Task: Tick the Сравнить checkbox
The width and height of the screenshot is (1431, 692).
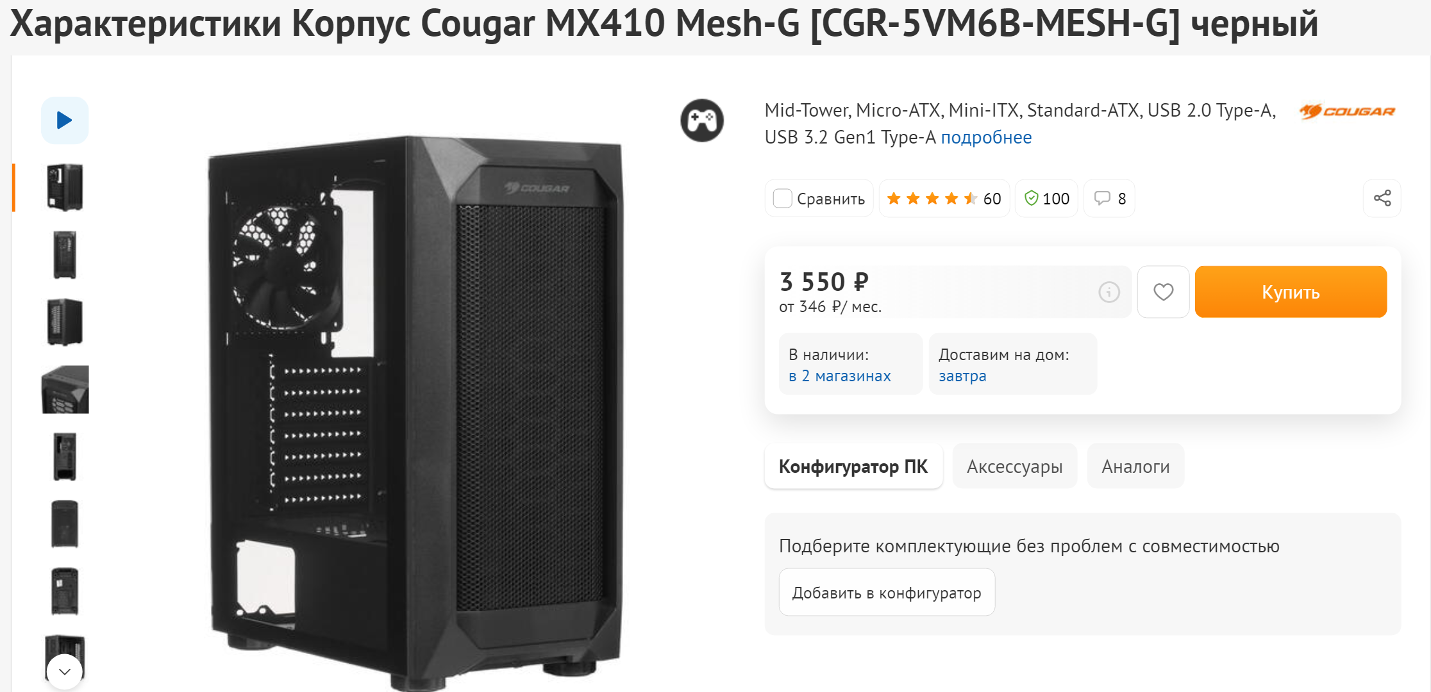Action: 783,199
